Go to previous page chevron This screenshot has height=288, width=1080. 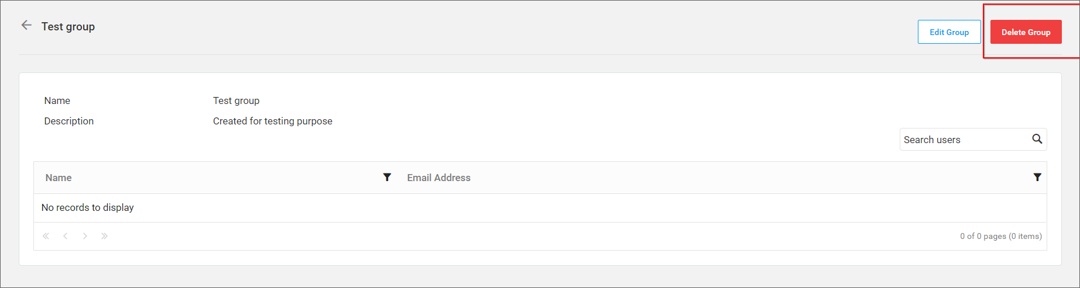pyautogui.click(x=66, y=236)
